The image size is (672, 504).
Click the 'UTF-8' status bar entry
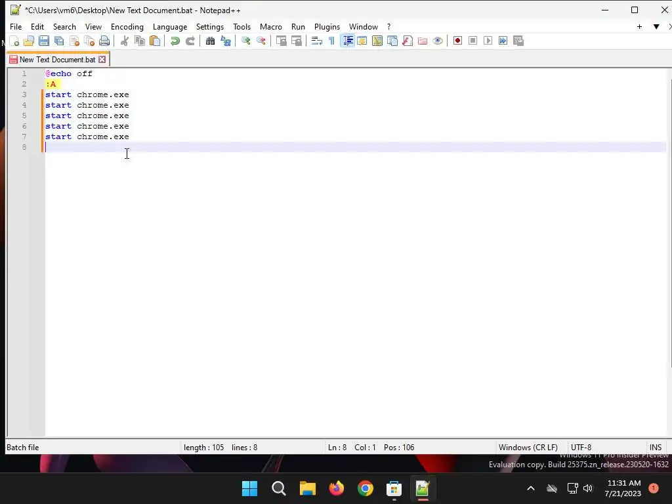click(x=581, y=448)
